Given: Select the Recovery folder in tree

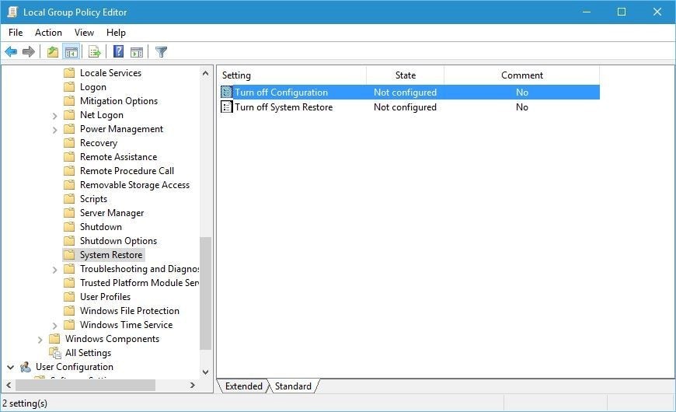Looking at the screenshot, I should [x=99, y=143].
